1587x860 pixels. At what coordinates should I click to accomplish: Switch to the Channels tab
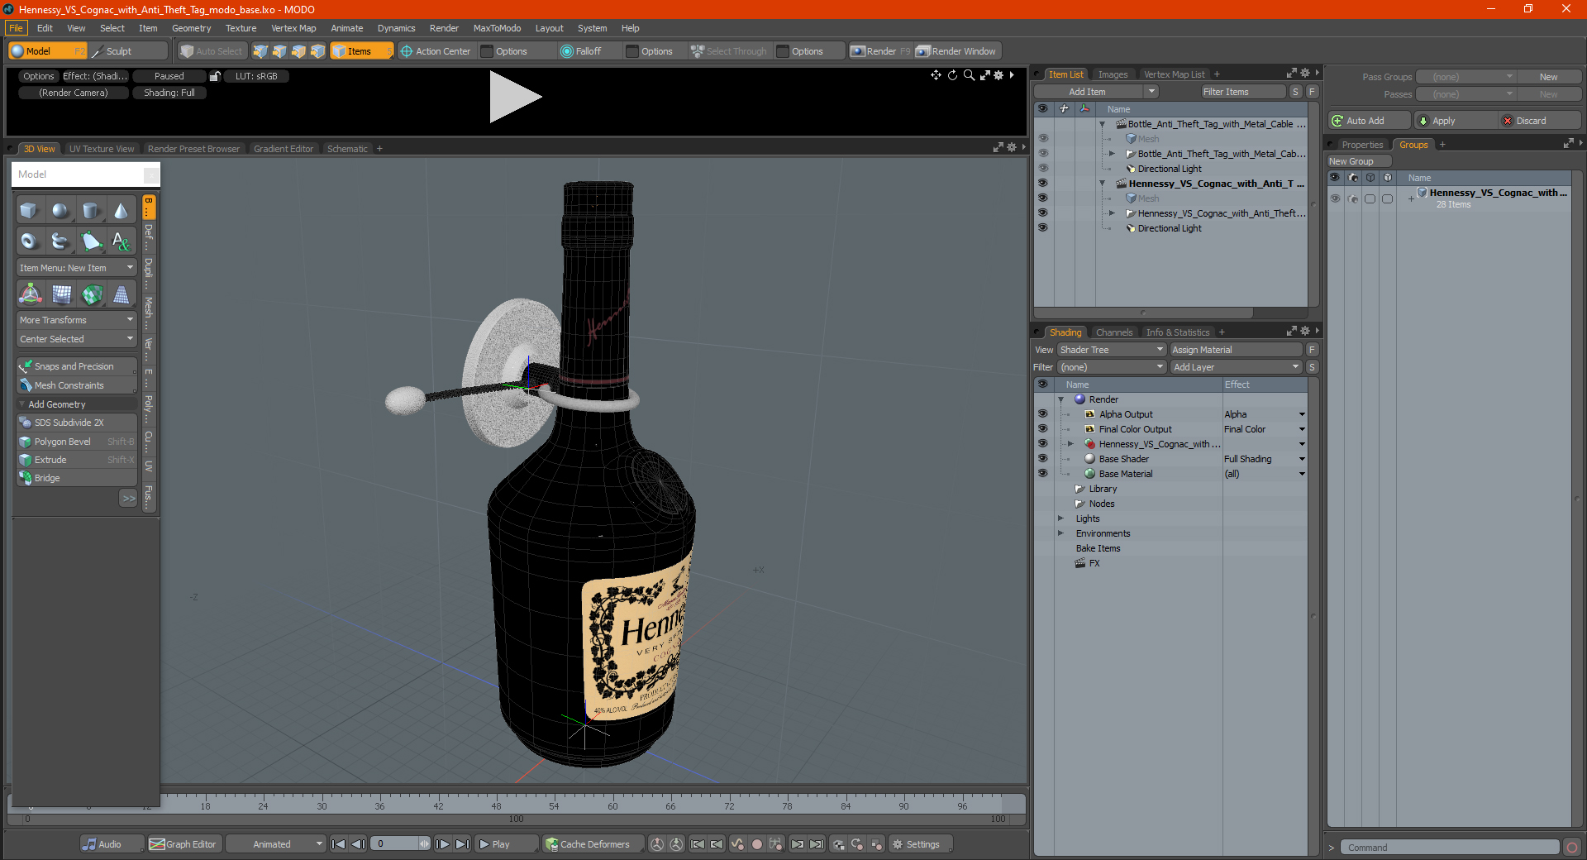pyautogui.click(x=1114, y=332)
